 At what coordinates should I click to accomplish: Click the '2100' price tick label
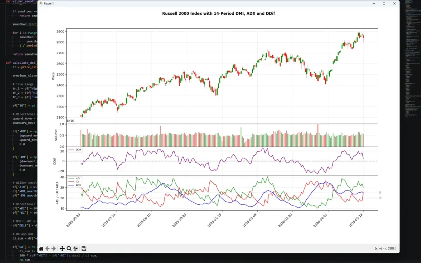click(x=60, y=118)
